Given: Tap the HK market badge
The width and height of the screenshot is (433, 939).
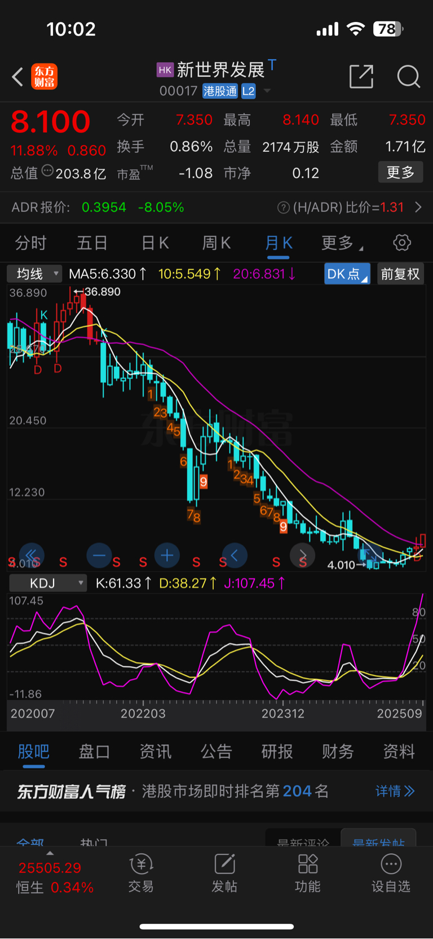Looking at the screenshot, I should (x=165, y=70).
